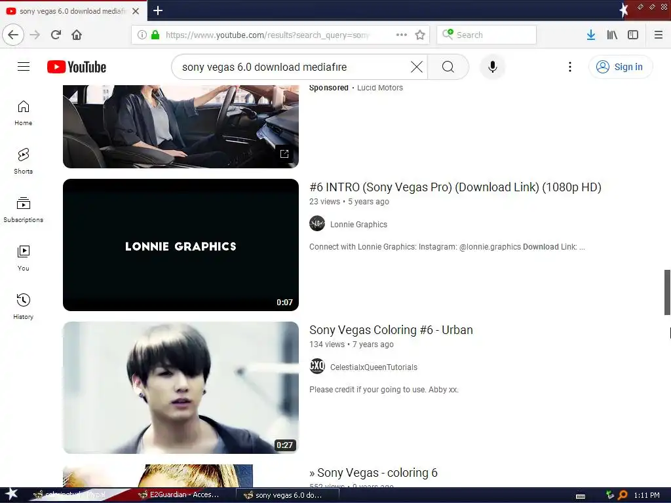Open the YouTube guide hamburger menu
Viewport: 671px width, 503px height.
click(x=24, y=67)
